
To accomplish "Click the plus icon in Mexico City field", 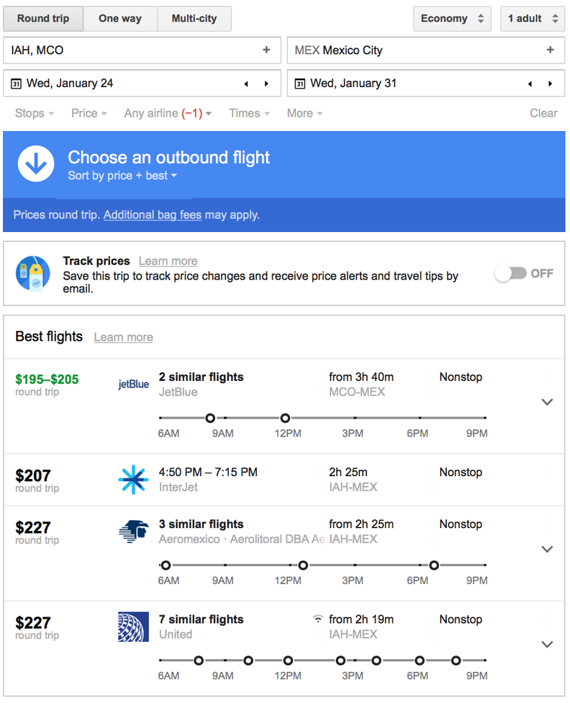I will [x=551, y=50].
